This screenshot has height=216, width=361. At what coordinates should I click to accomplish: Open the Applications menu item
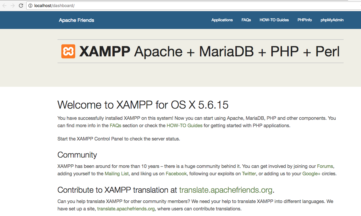[x=222, y=20]
